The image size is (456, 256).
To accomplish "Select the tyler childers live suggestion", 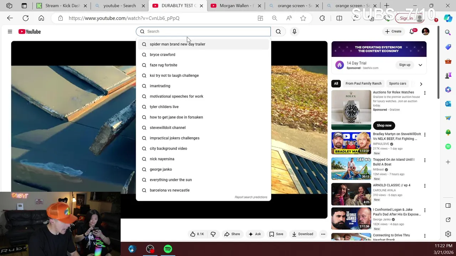I will tap(203, 107).
